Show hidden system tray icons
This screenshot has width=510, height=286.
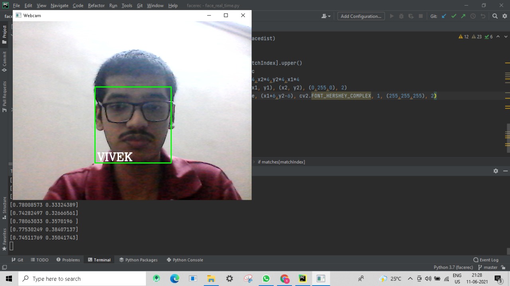coord(410,278)
